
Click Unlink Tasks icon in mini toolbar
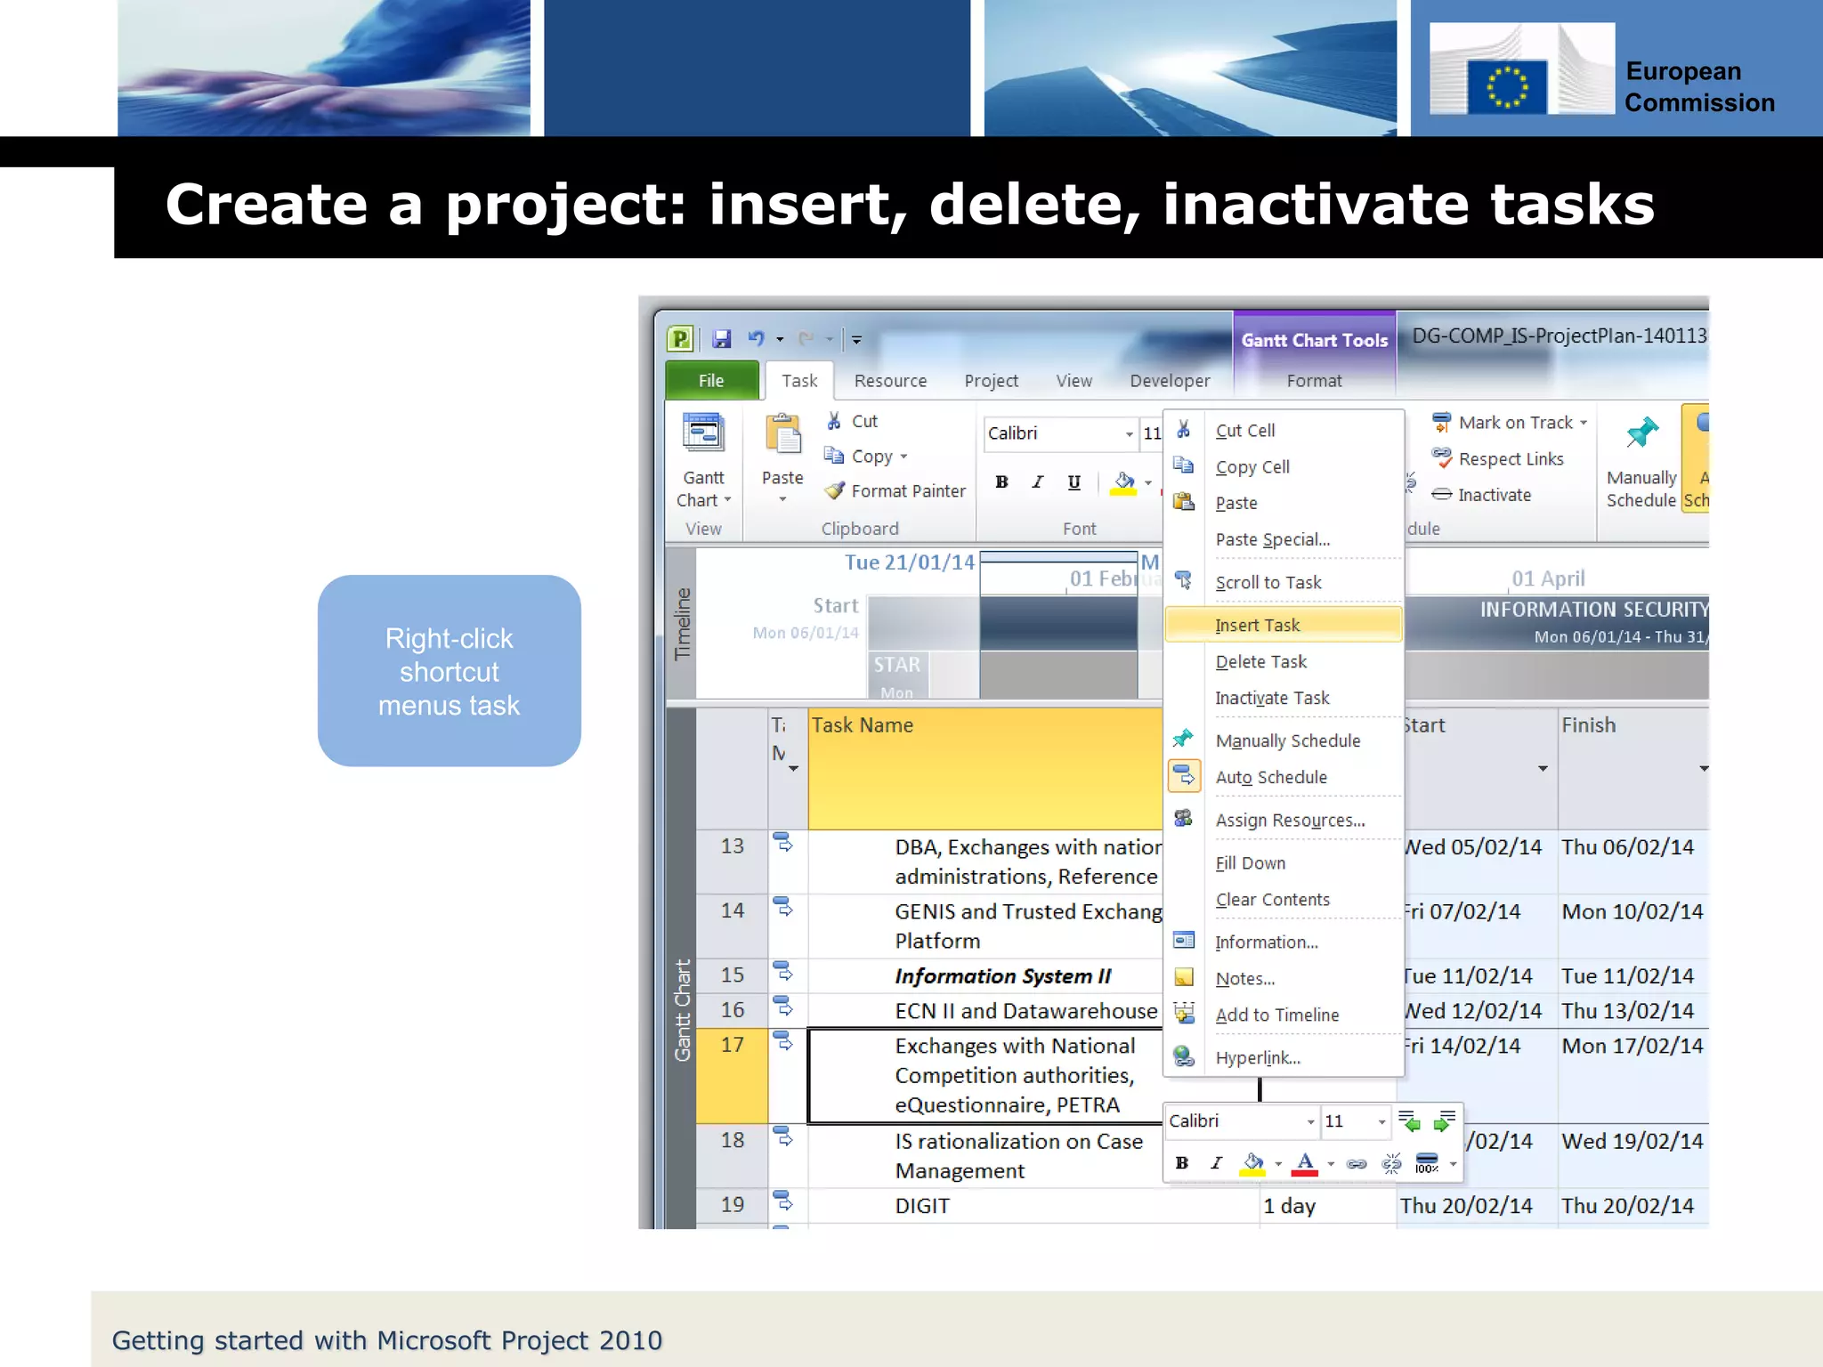click(x=1391, y=1163)
